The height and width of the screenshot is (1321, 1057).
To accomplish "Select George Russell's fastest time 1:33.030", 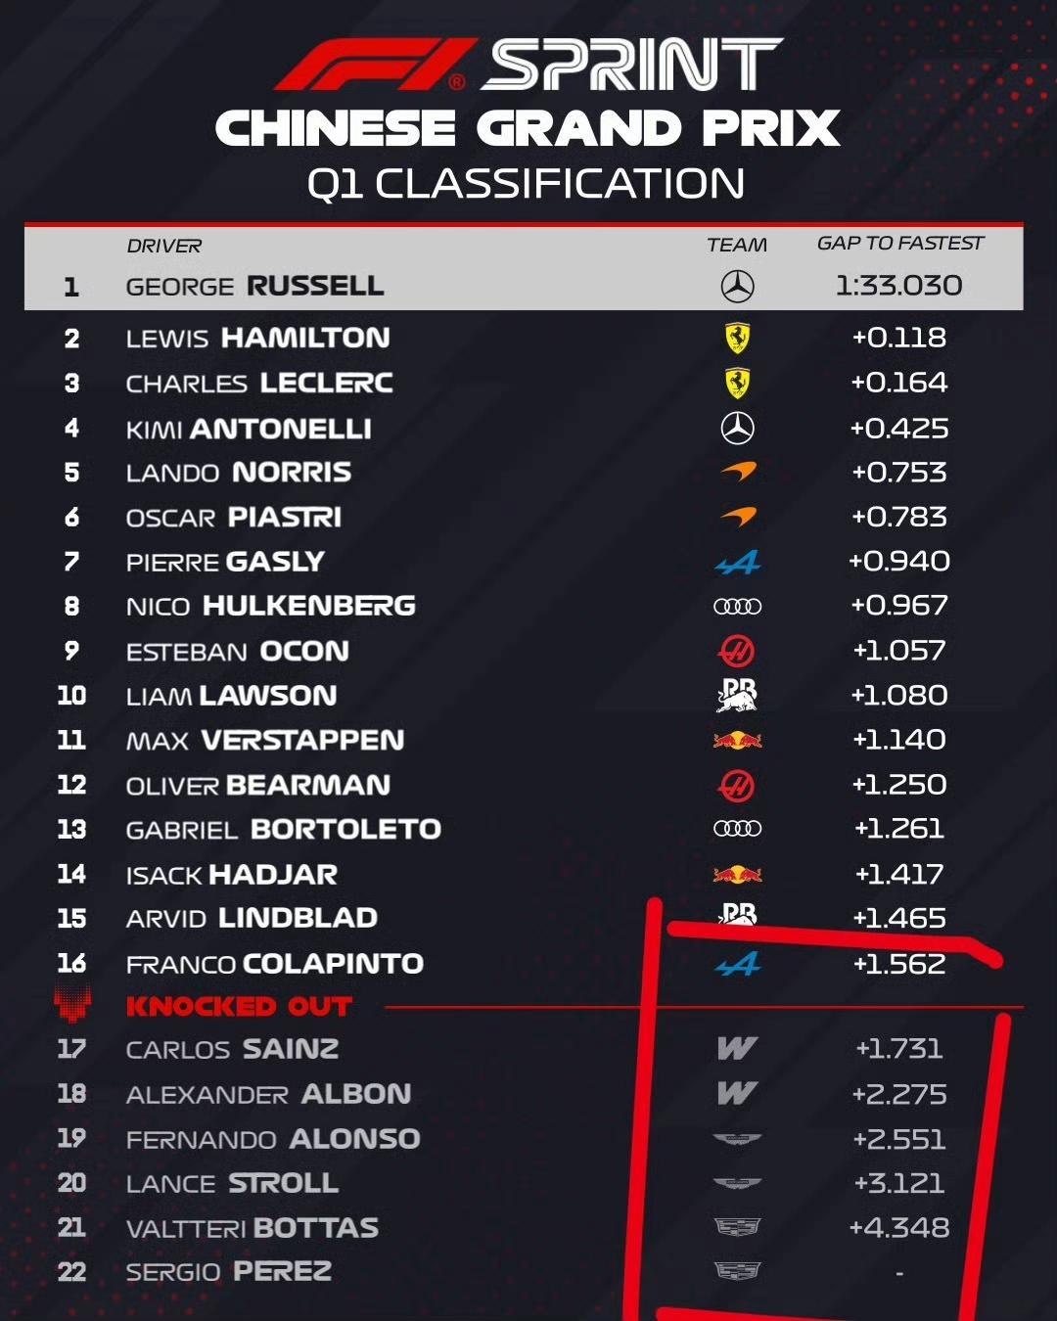I will click(x=898, y=286).
